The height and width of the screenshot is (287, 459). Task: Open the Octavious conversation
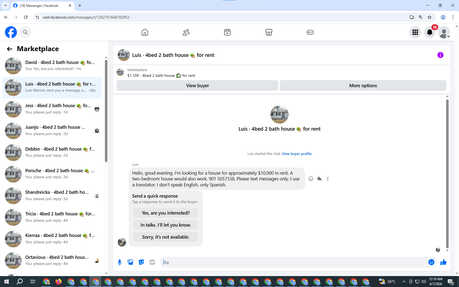[x=52, y=260]
